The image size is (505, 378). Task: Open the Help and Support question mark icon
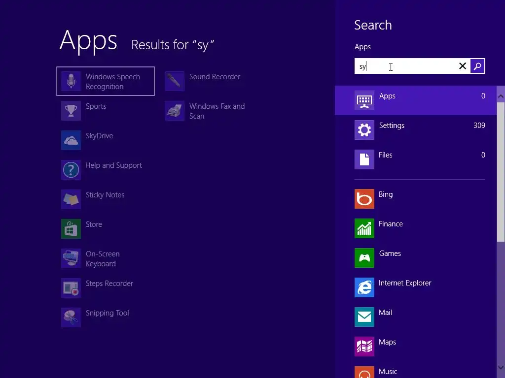71,170
